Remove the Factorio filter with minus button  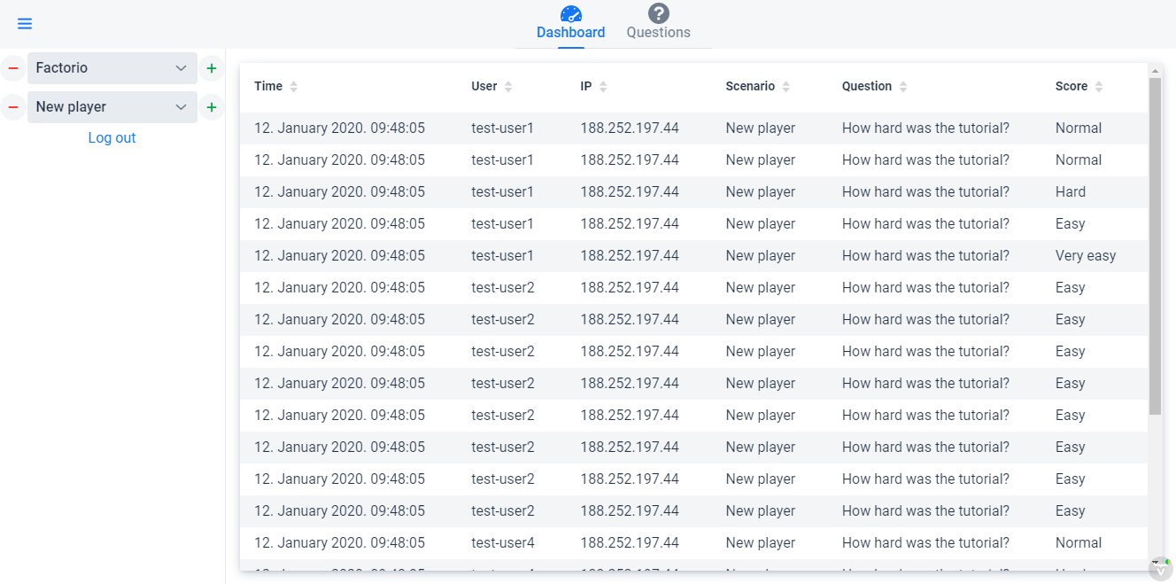click(x=12, y=68)
